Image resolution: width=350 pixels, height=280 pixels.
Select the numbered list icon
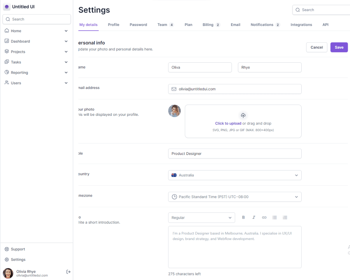pos(285,218)
